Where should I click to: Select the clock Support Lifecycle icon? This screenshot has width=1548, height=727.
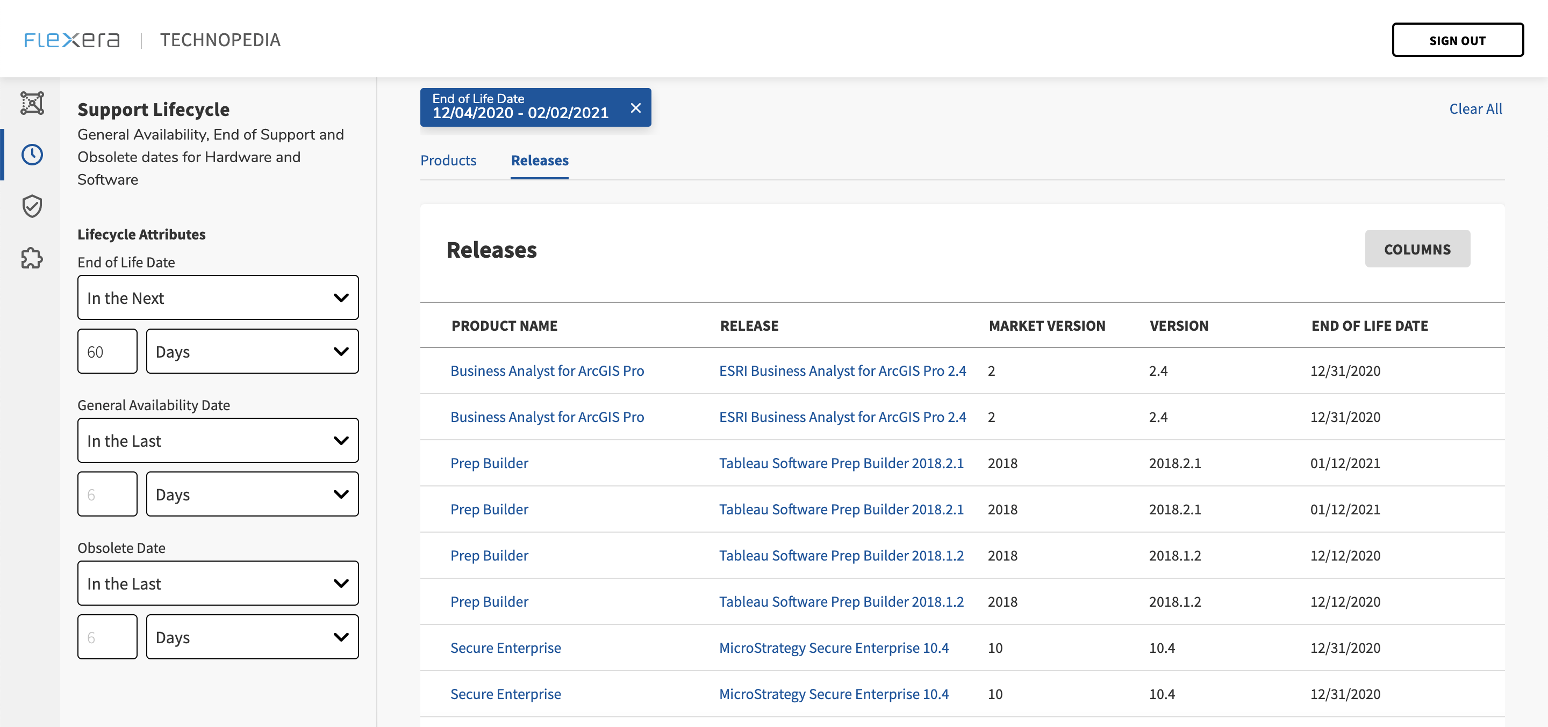click(32, 155)
